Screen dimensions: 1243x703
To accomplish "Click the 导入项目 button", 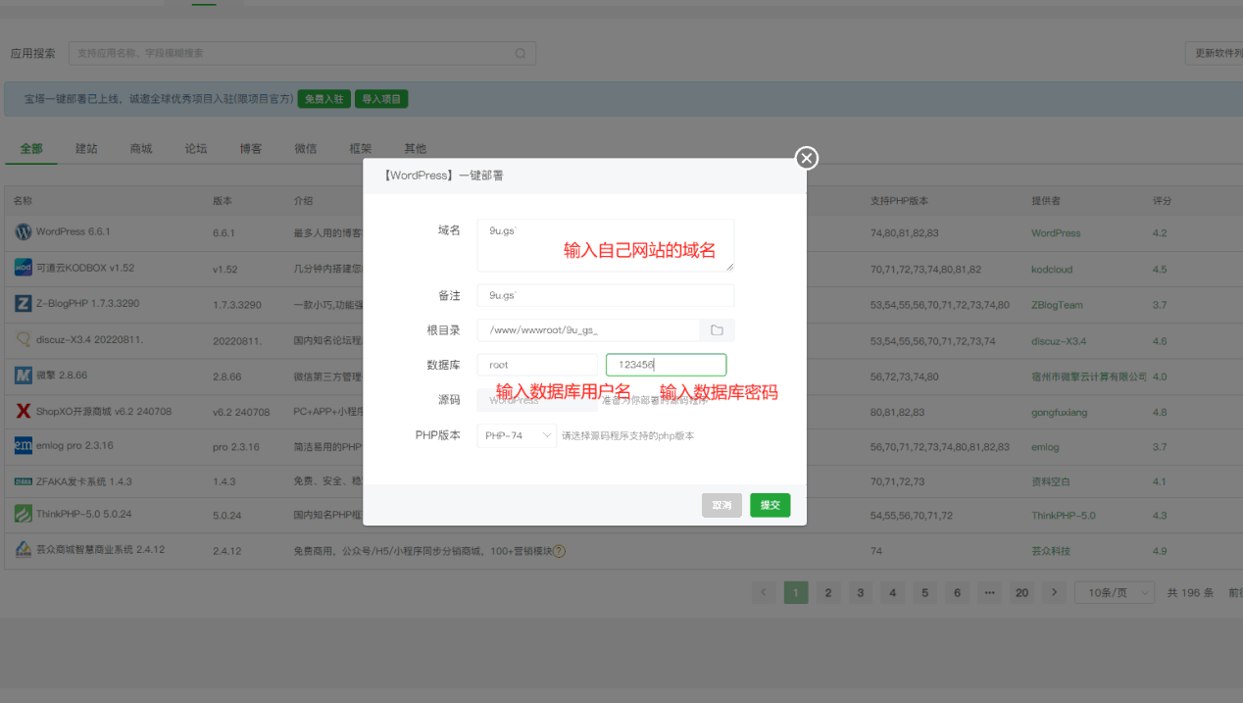I will [381, 99].
